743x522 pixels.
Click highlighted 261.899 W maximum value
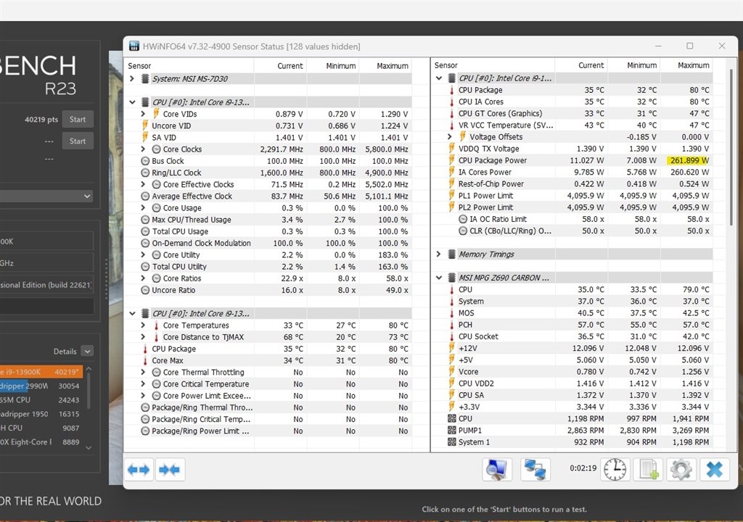(688, 160)
